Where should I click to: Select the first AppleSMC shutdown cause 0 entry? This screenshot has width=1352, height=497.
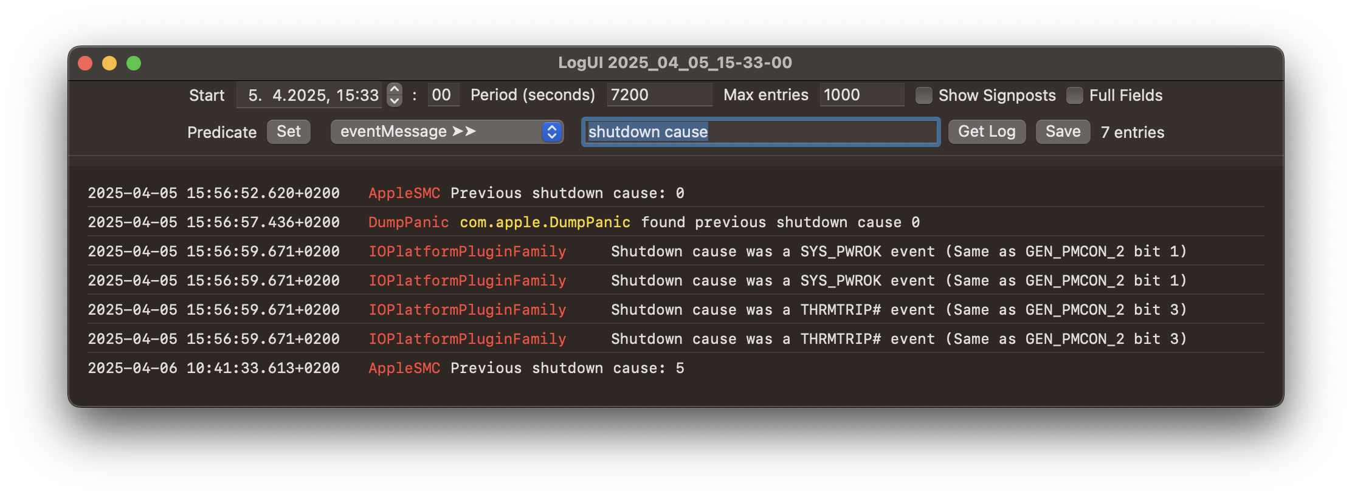(675, 193)
